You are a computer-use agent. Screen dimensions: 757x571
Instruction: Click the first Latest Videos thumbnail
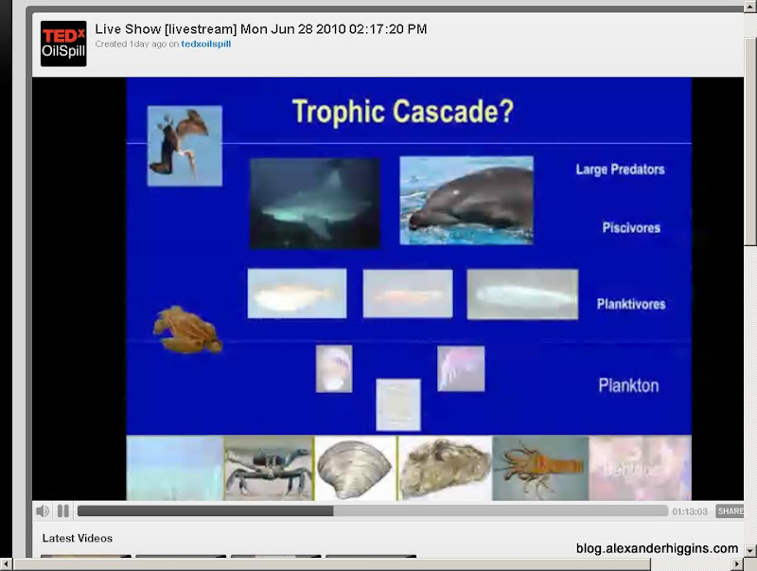pos(86,556)
